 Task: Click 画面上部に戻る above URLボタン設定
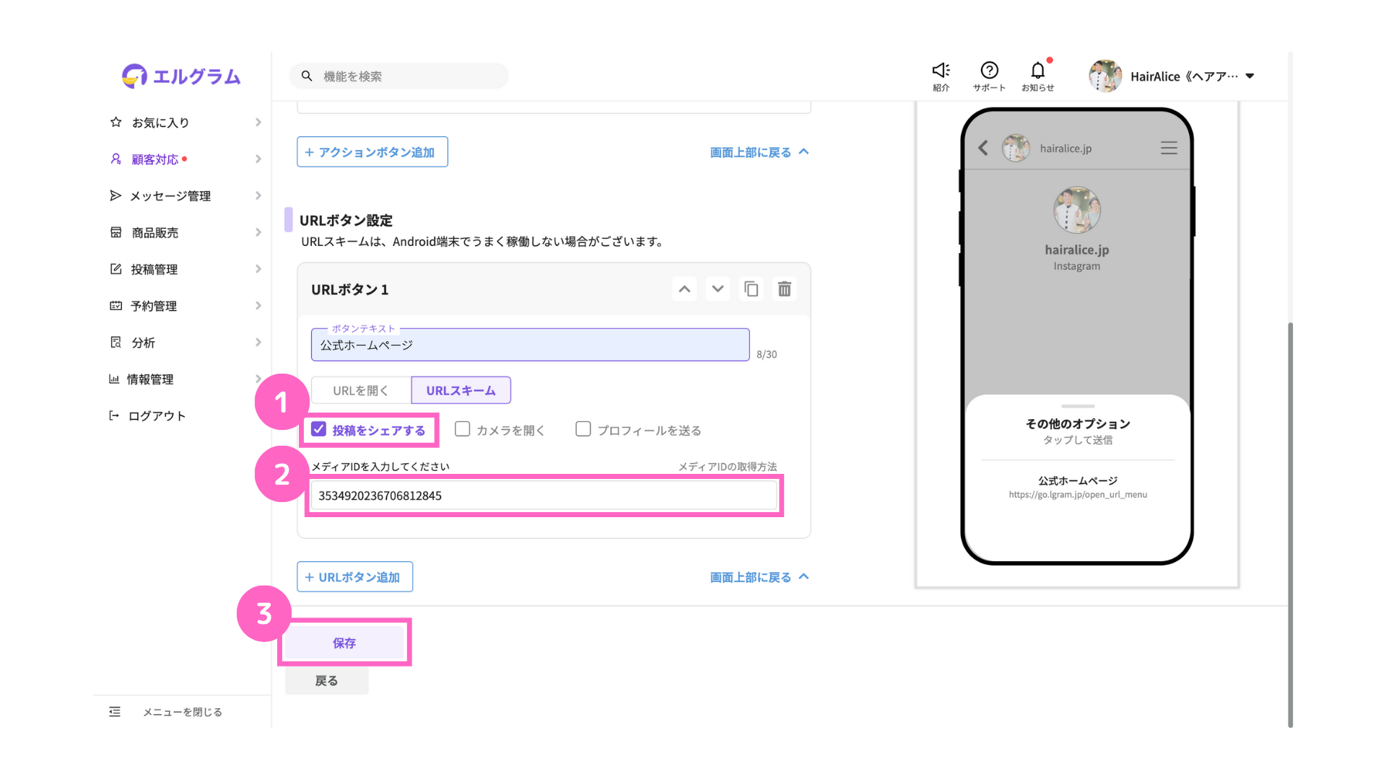tap(759, 152)
